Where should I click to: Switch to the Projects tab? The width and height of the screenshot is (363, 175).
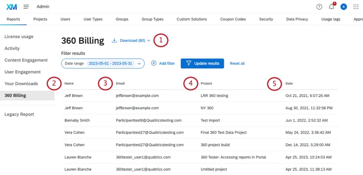tap(40, 19)
